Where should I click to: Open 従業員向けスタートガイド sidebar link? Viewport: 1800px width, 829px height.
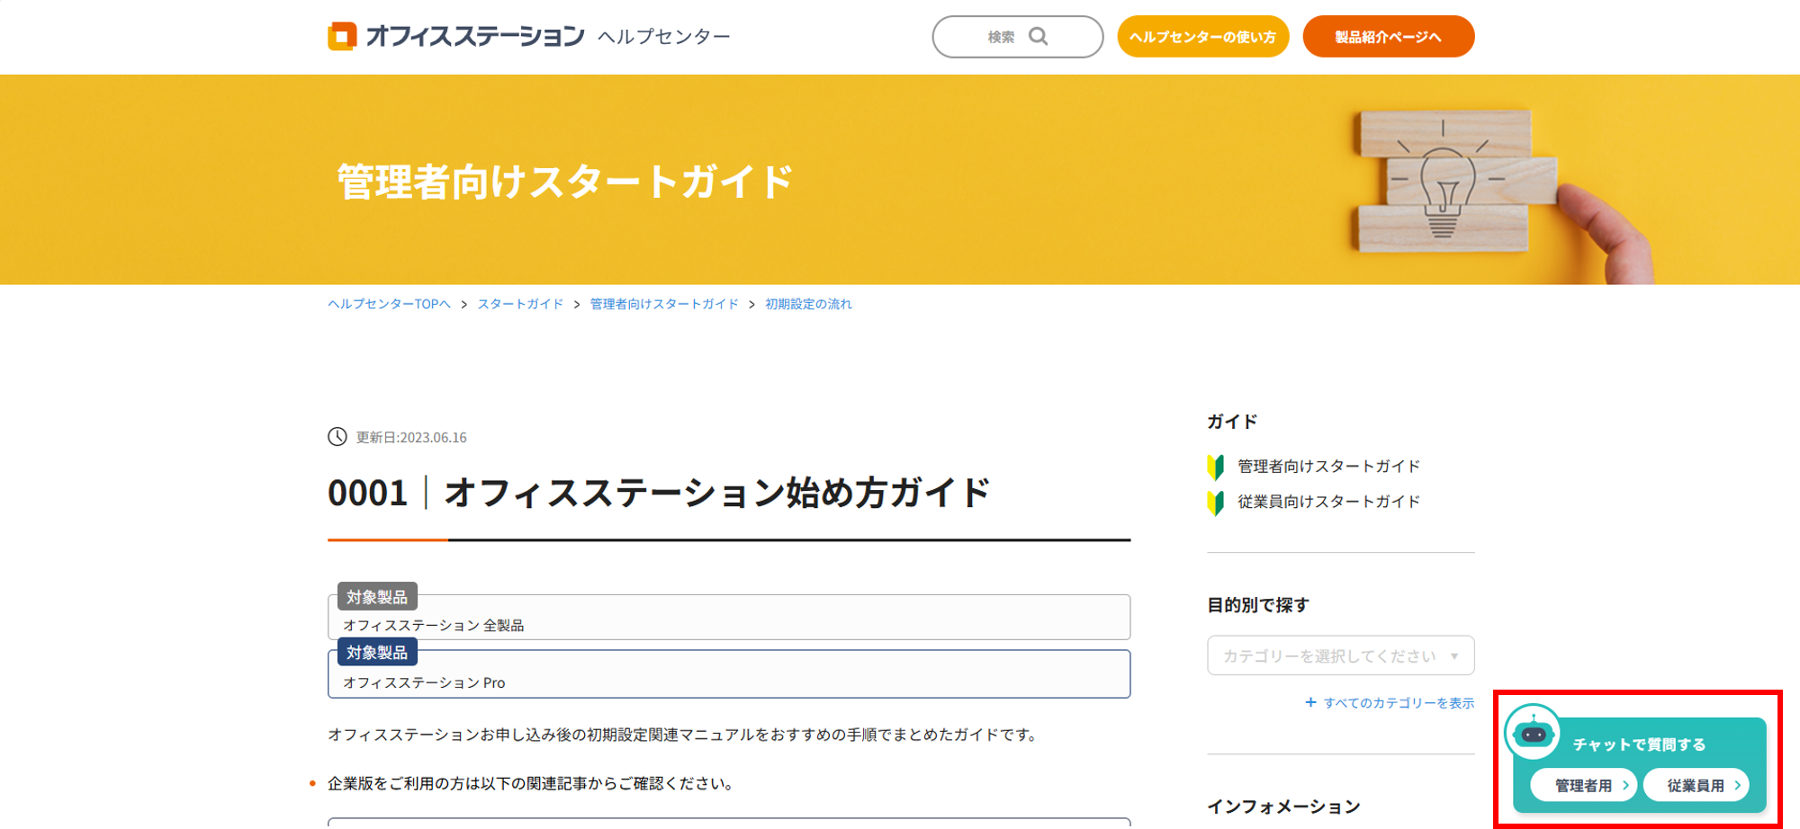point(1328,502)
